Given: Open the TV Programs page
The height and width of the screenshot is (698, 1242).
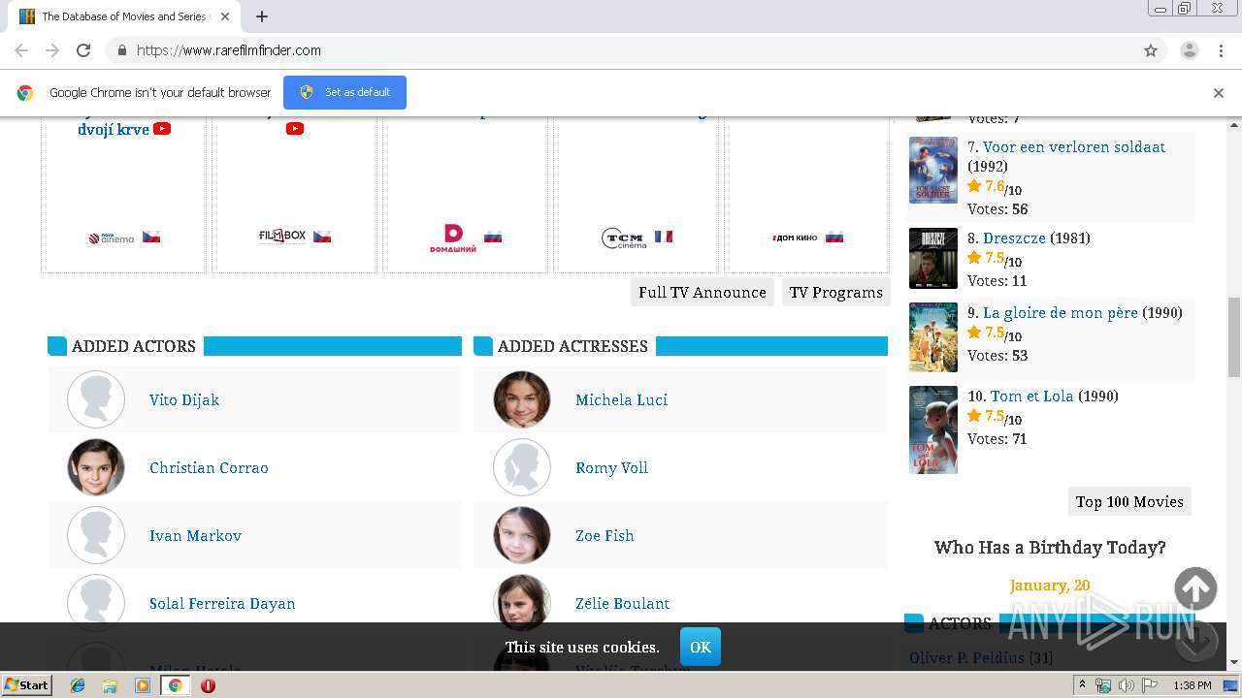Looking at the screenshot, I should [836, 292].
